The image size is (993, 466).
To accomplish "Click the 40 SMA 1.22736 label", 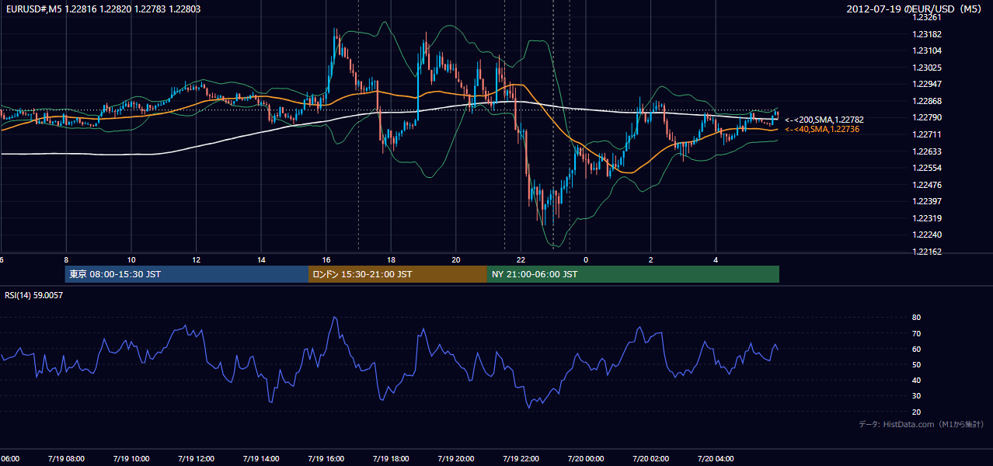I will tap(824, 129).
